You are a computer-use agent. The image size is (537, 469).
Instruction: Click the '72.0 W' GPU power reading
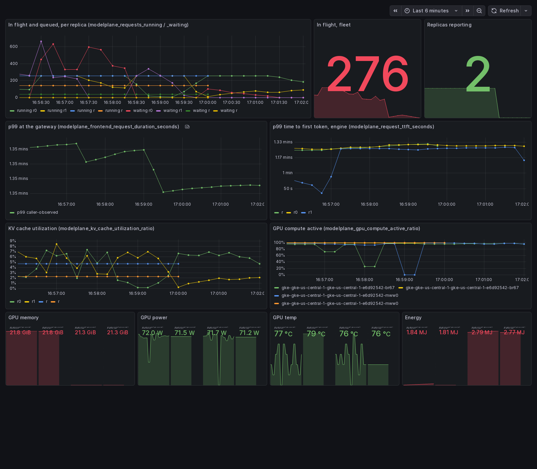[x=152, y=333]
